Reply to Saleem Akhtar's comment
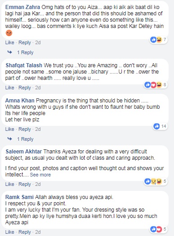The height and width of the screenshot is (236, 174). pyautogui.click(x=25, y=184)
